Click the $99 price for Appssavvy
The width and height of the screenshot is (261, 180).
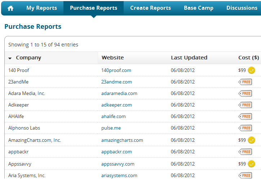click(242, 164)
